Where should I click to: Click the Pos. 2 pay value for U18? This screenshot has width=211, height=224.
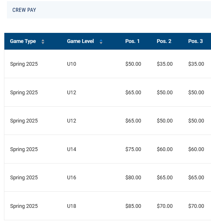pyautogui.click(x=165, y=206)
